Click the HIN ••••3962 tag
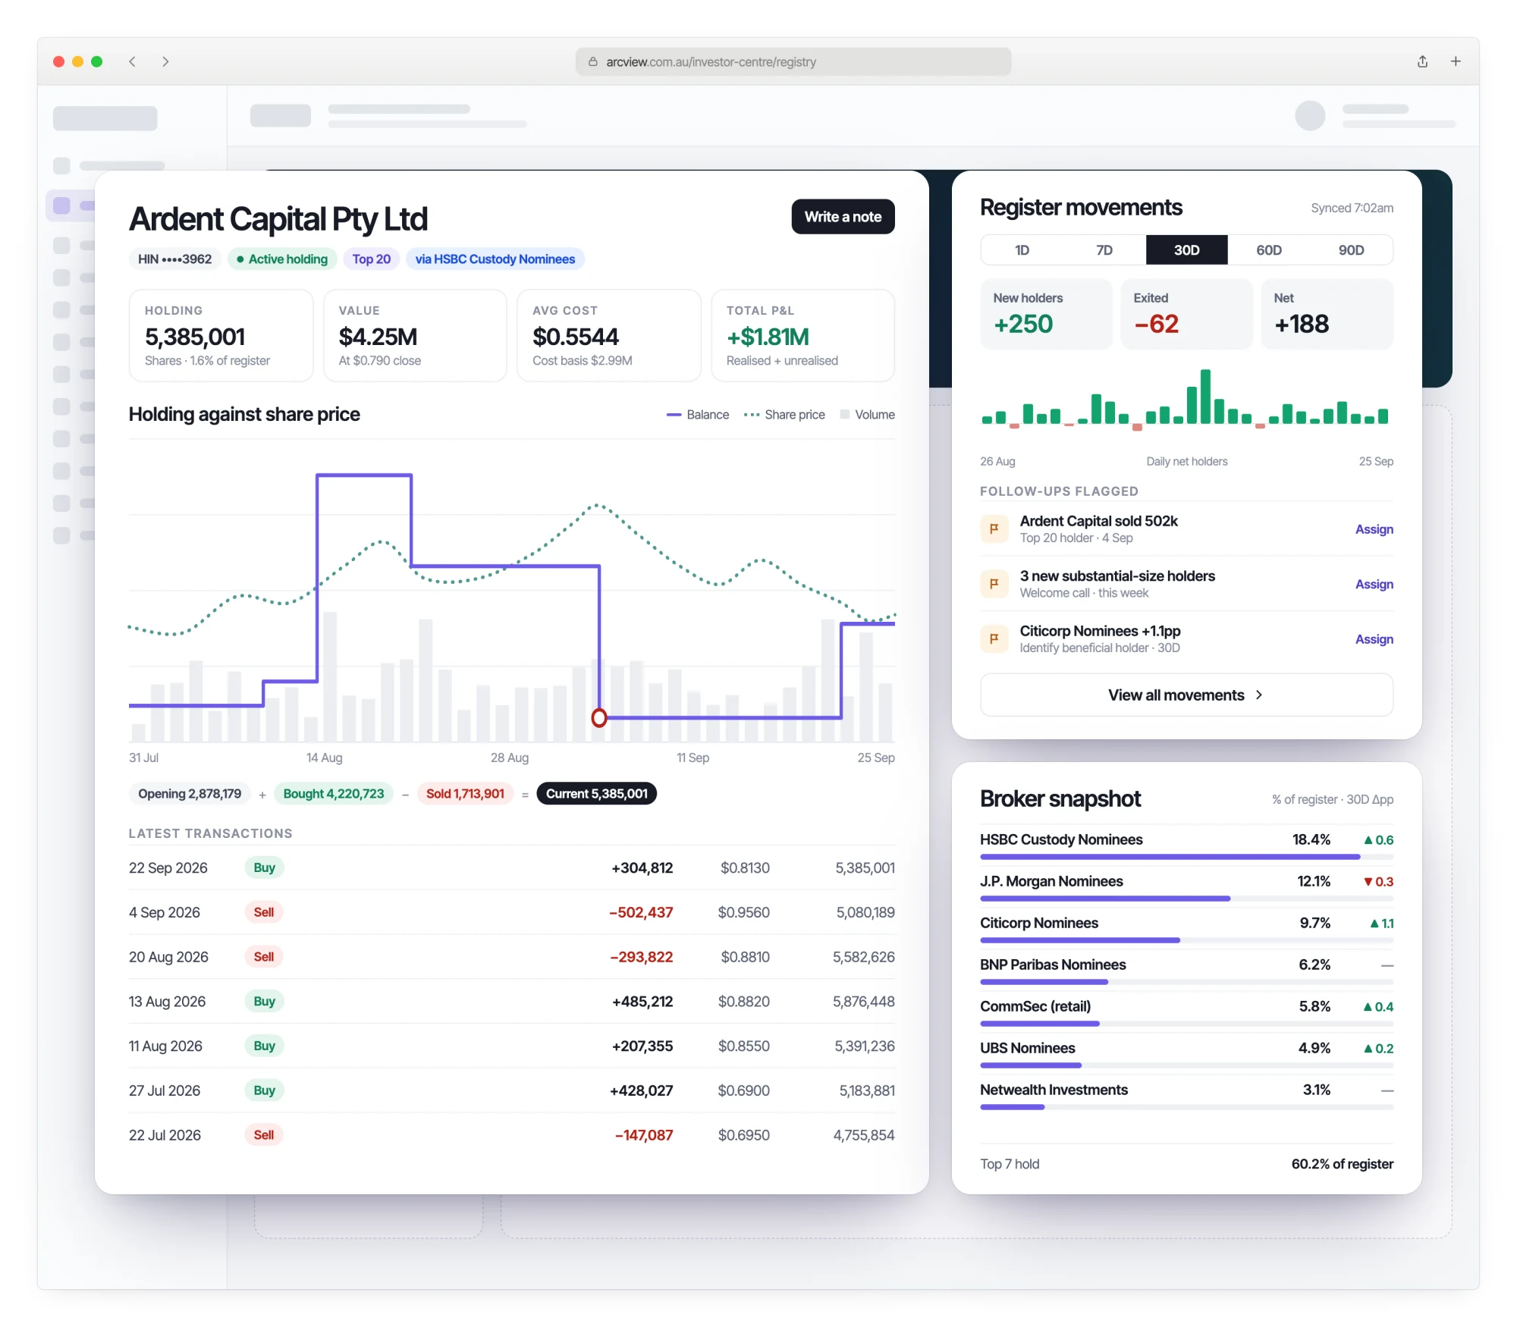1517x1327 pixels. coord(174,259)
